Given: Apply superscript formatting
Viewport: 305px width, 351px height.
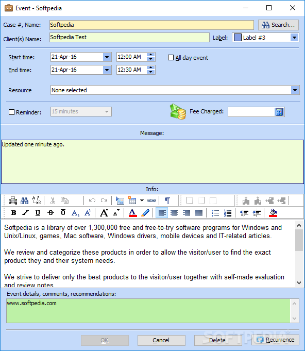Looking at the screenshot, I should pyautogui.click(x=88, y=212).
